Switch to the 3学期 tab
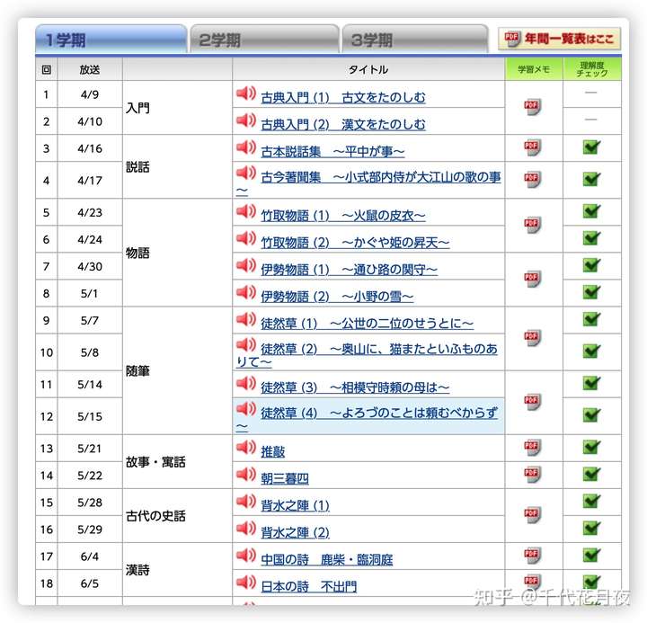This screenshot has width=647, height=623. pyautogui.click(x=415, y=39)
